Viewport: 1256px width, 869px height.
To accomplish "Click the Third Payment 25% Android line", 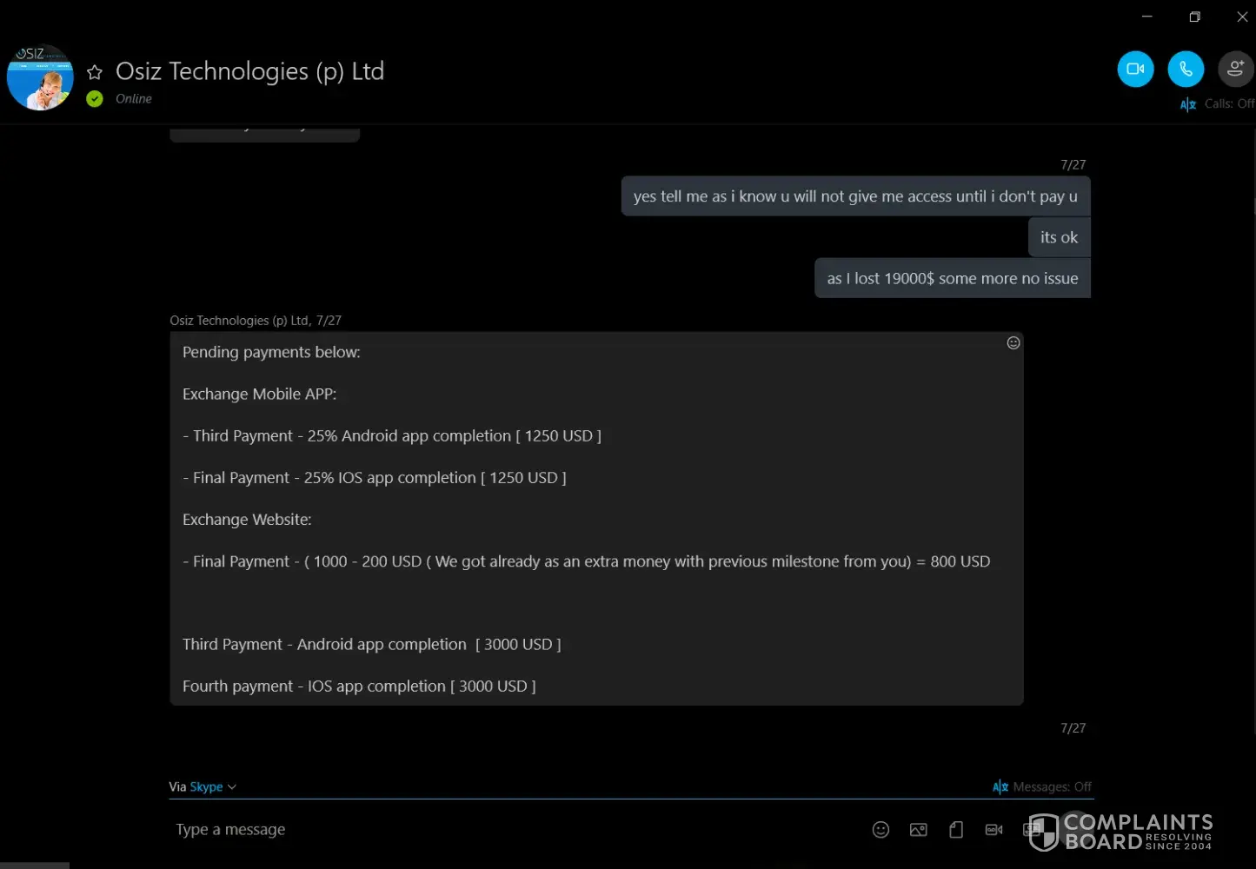I will click(x=392, y=435).
